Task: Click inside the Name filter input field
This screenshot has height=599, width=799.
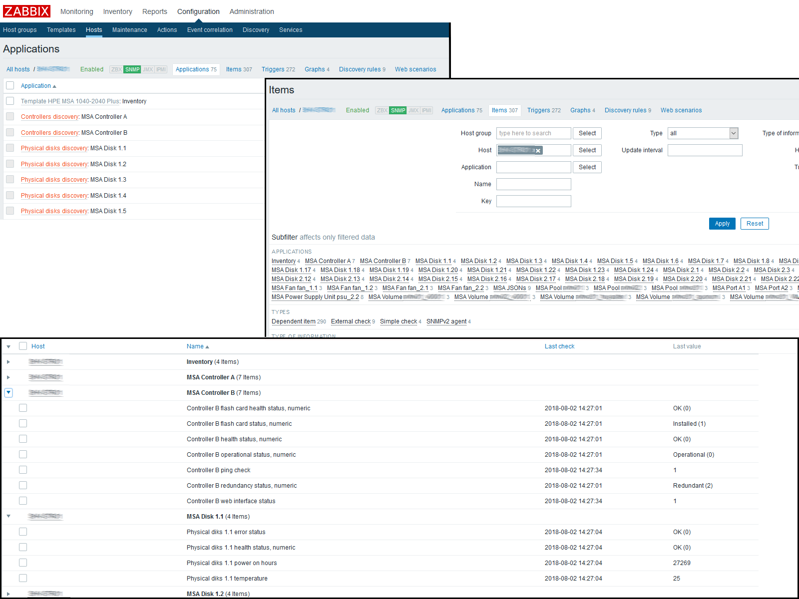Action: (533, 184)
